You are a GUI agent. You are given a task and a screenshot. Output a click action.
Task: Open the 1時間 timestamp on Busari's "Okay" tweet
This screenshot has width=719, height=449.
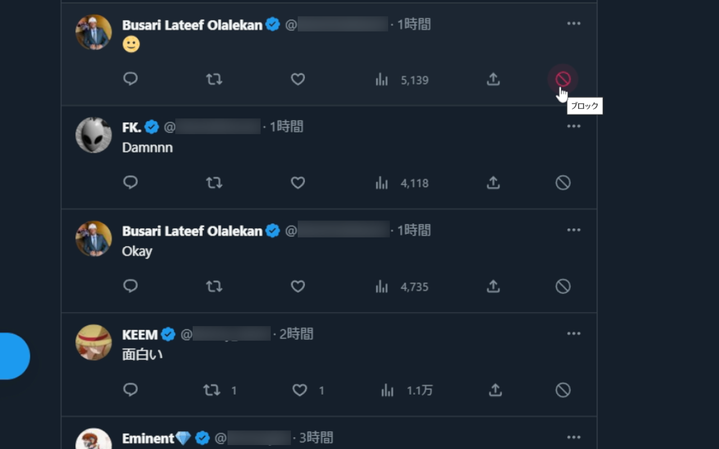click(414, 230)
